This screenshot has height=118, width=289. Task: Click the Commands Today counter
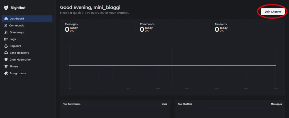[146, 29]
